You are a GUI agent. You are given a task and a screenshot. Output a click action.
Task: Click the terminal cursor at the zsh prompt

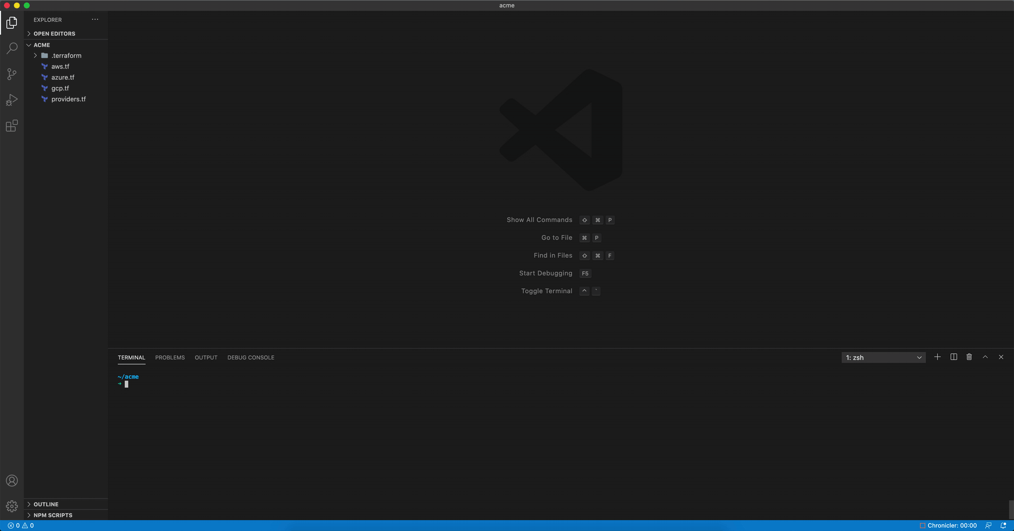126,384
